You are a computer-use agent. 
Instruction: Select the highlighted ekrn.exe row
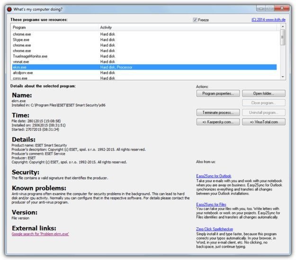point(20,67)
